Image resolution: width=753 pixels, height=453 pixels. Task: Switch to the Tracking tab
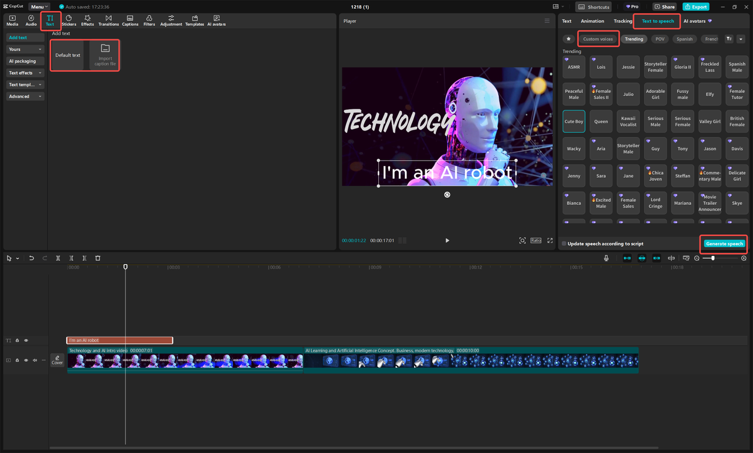point(623,21)
